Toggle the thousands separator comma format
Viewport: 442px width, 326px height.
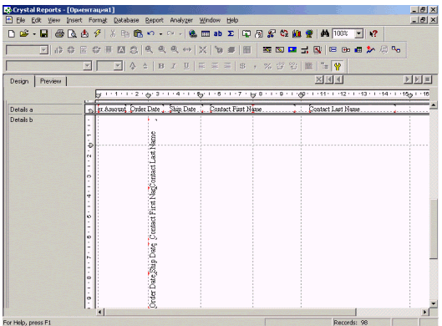coord(255,66)
